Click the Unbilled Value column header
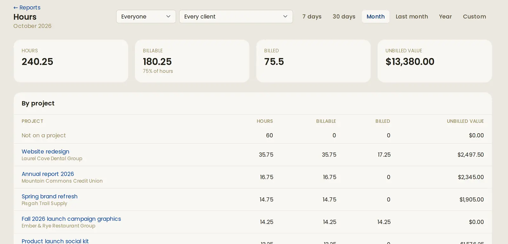Image resolution: width=508 pixels, height=244 pixels. tap(465, 121)
